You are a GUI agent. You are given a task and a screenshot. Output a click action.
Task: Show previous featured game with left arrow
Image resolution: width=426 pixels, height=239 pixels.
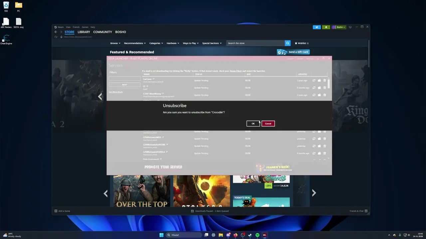pyautogui.click(x=100, y=96)
